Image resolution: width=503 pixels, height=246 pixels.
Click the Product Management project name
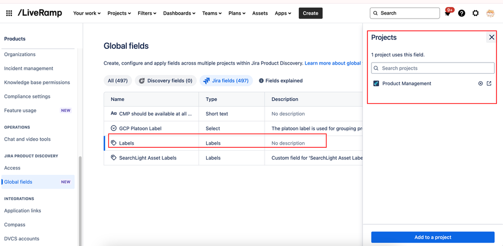(x=407, y=83)
